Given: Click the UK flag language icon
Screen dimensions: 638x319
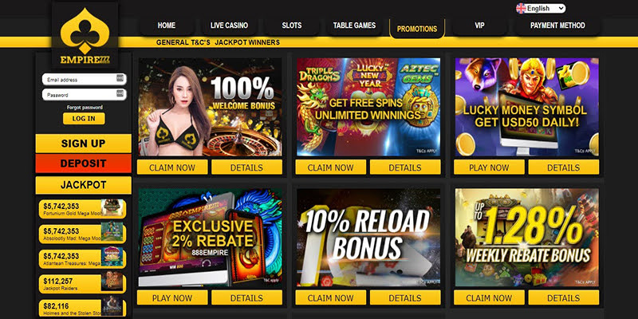Looking at the screenshot, I should pos(521,9).
